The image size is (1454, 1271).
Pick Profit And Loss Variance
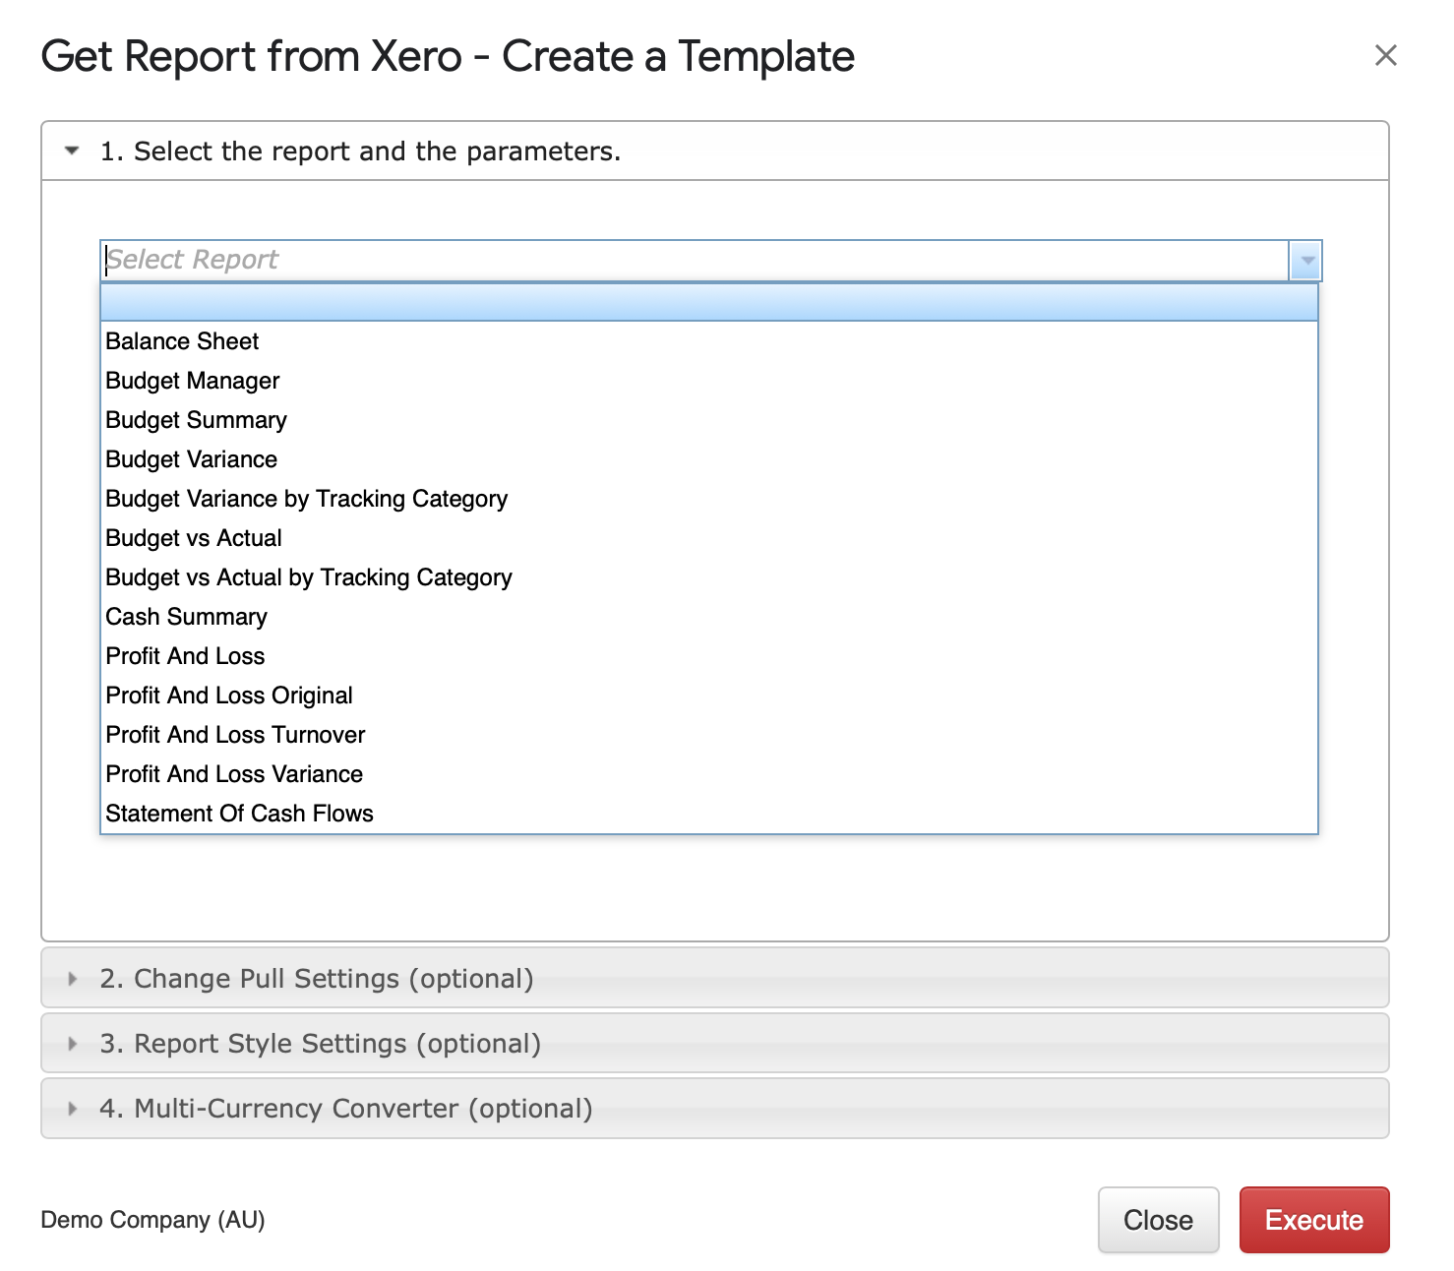click(x=709, y=774)
